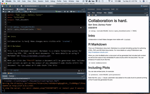
Task: Run the setup chunk with the green arrow
Action: (x=83, y=28)
